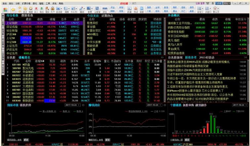Click the BBD toolbar button
This screenshot has width=250, height=146.
(x=113, y=11)
